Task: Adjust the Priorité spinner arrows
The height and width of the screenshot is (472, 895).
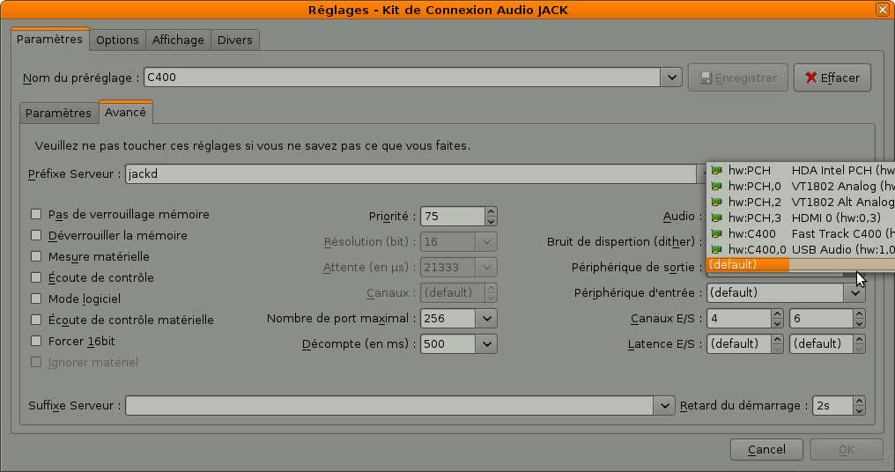Action: click(491, 217)
